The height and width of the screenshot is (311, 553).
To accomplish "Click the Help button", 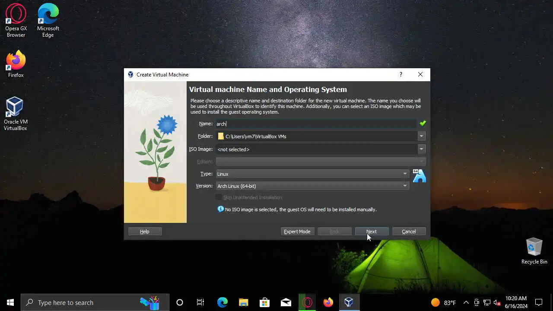I will coord(145,232).
